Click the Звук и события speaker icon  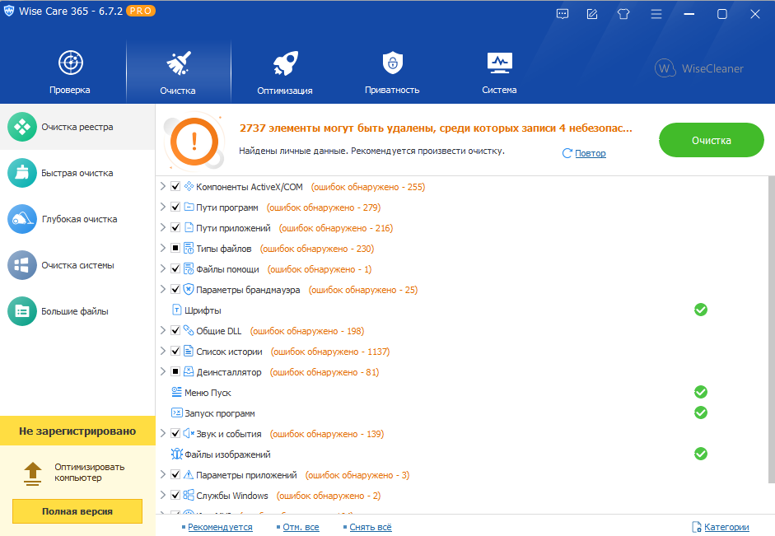pyautogui.click(x=189, y=433)
